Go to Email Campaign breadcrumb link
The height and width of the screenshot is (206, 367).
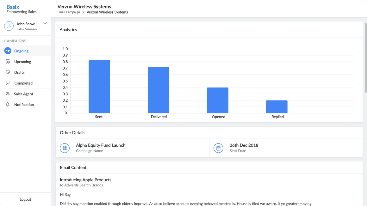pyautogui.click(x=69, y=12)
